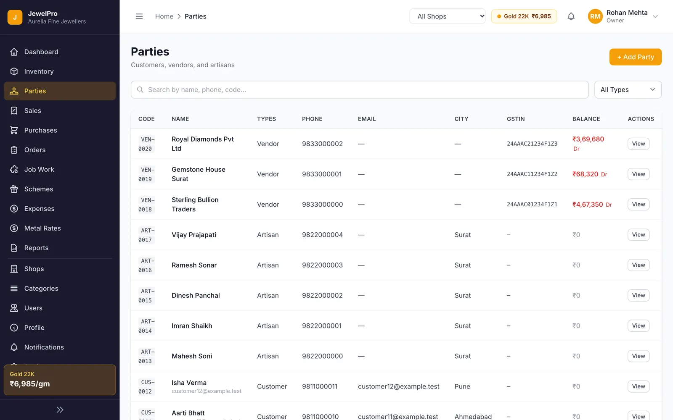Click the customer12@example.test email cell

click(398, 386)
